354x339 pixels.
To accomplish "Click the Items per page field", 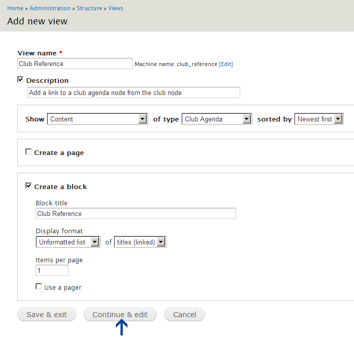I will click(52, 270).
